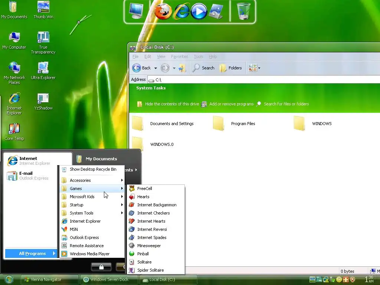Open My Network Places on the desktop
Image resolution: width=380 pixels, height=285 pixels.
point(14,73)
